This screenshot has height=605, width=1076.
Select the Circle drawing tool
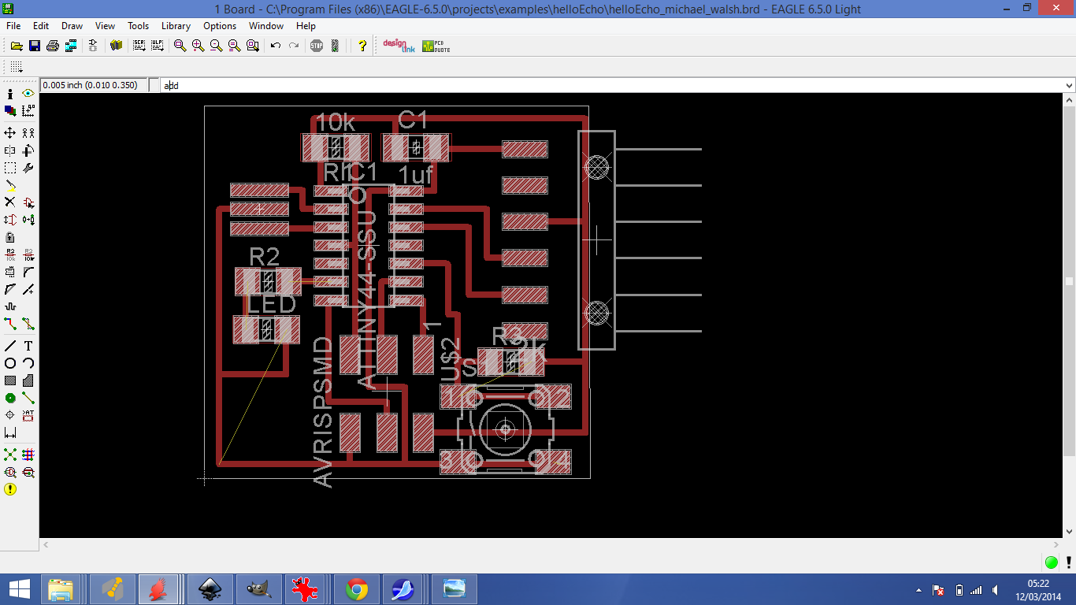(10, 363)
